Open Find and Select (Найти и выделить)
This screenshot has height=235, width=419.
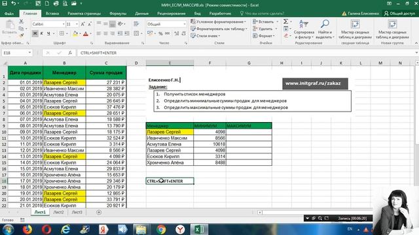325,29
